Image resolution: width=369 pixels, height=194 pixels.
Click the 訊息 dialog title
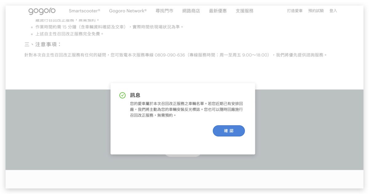coord(135,95)
